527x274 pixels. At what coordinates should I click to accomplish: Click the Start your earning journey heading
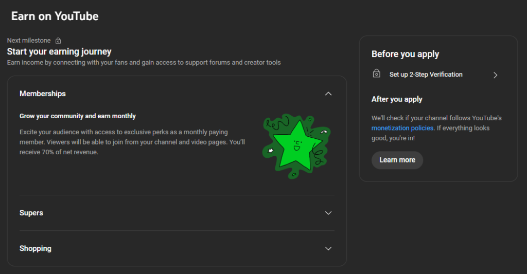59,52
